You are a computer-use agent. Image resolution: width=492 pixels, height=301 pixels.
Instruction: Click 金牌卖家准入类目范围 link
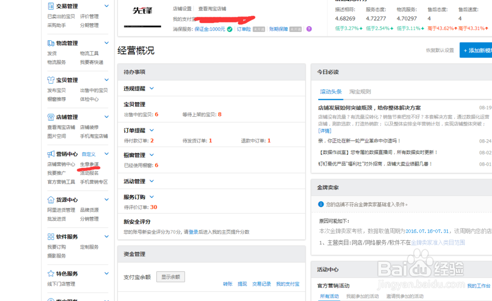click(438, 242)
